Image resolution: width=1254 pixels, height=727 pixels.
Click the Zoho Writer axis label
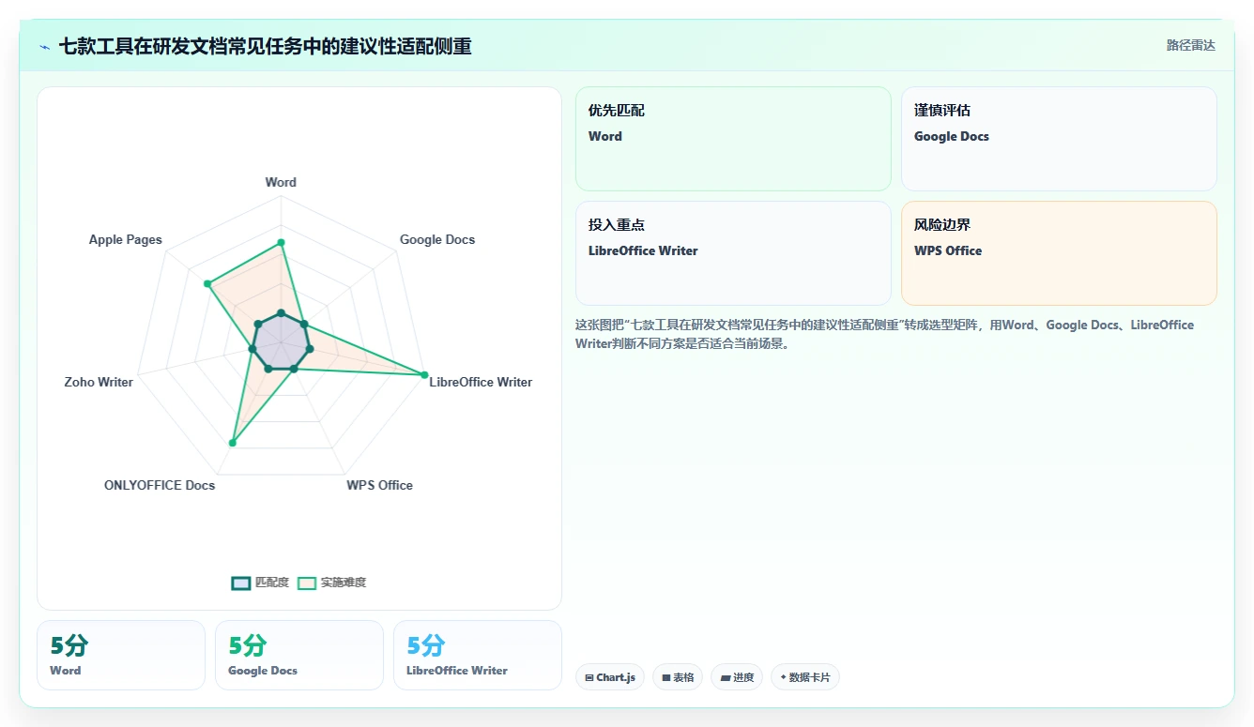pos(99,382)
